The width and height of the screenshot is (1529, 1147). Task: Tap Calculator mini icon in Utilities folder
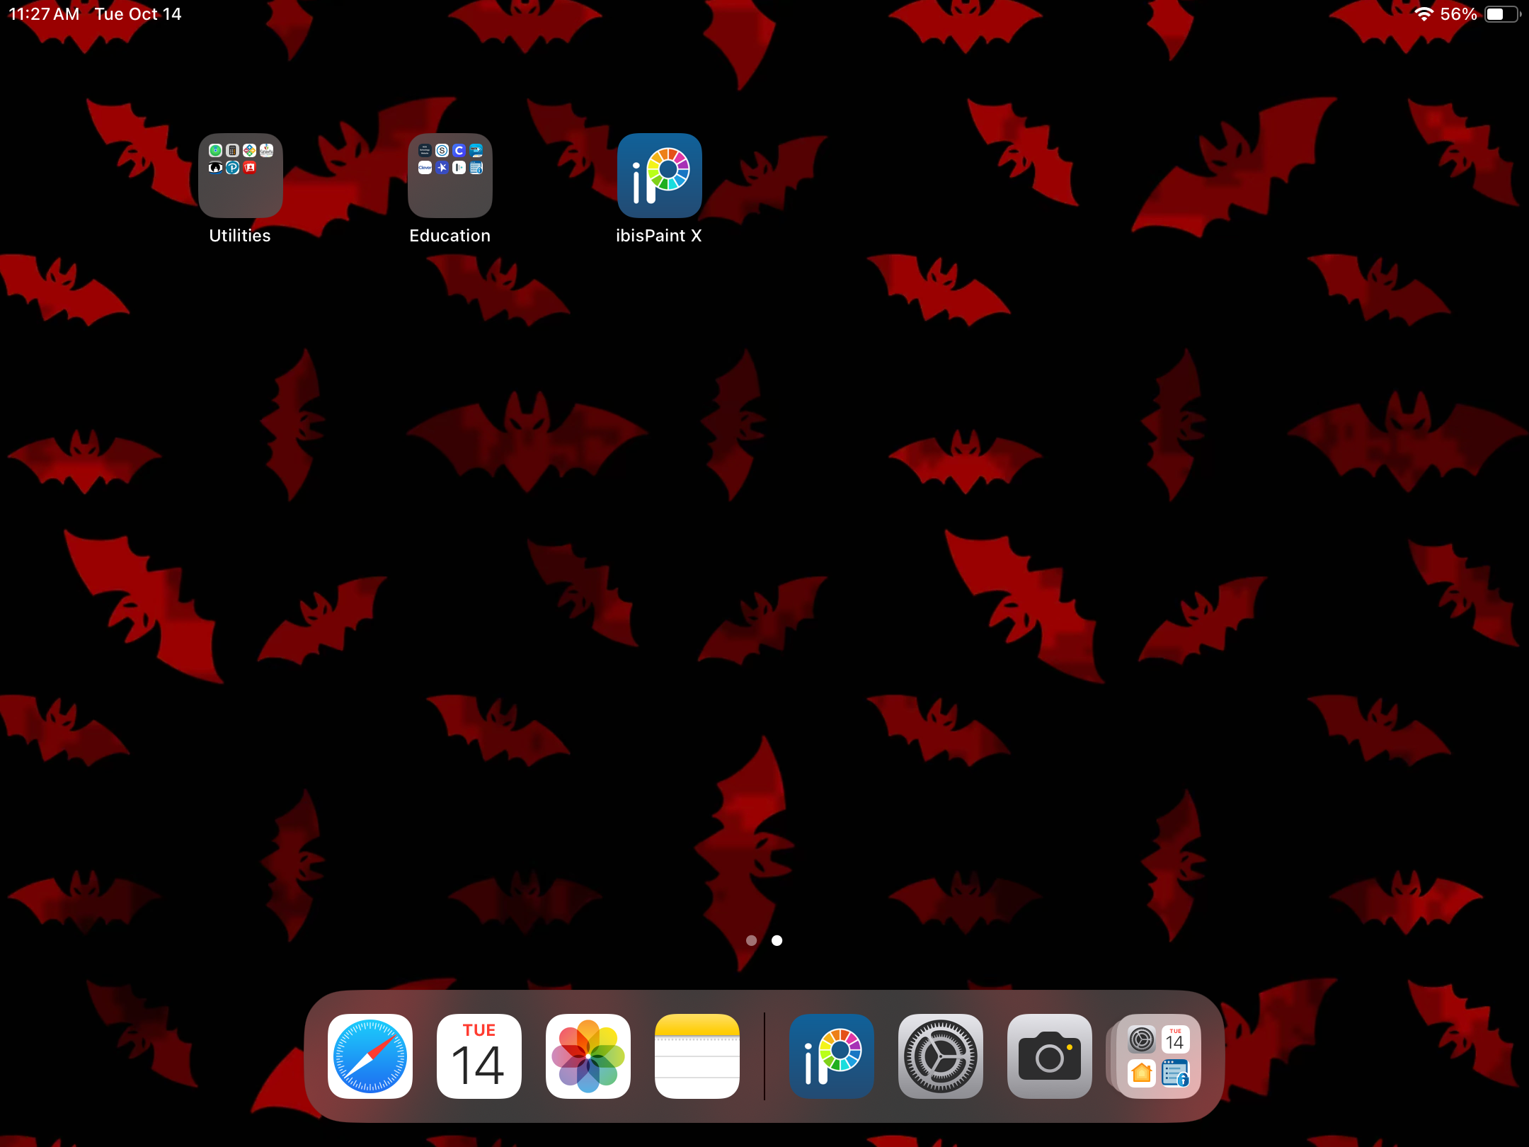click(x=232, y=151)
